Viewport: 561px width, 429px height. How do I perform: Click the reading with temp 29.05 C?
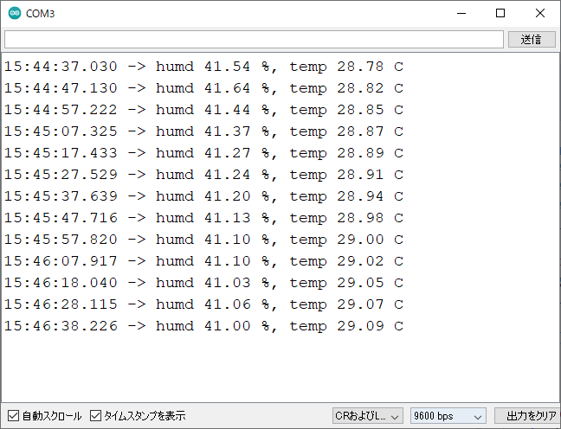(203, 283)
